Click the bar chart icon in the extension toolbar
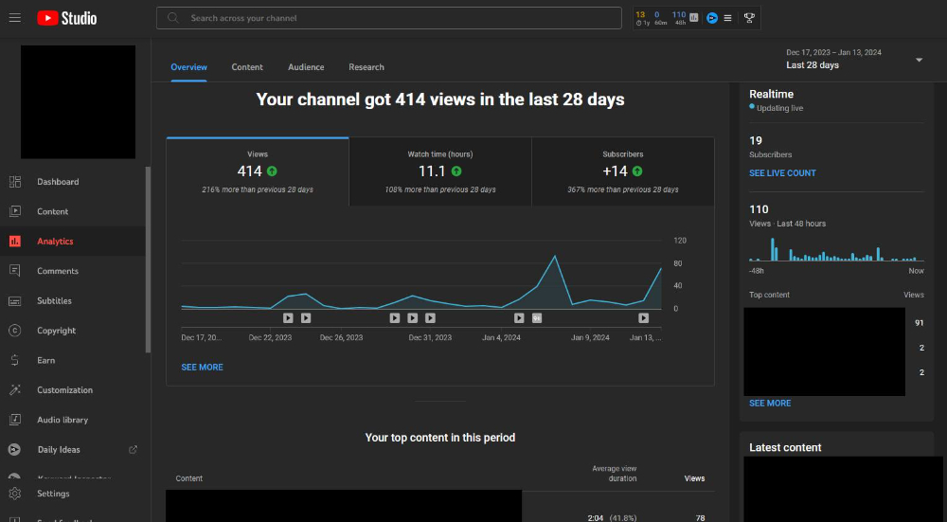Image resolution: width=947 pixels, height=522 pixels. click(x=694, y=18)
